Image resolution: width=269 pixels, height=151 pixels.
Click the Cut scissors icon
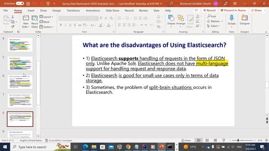point(13,17)
